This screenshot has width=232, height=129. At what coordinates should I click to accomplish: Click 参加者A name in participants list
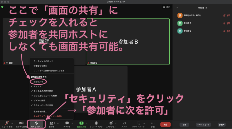point(187,23)
